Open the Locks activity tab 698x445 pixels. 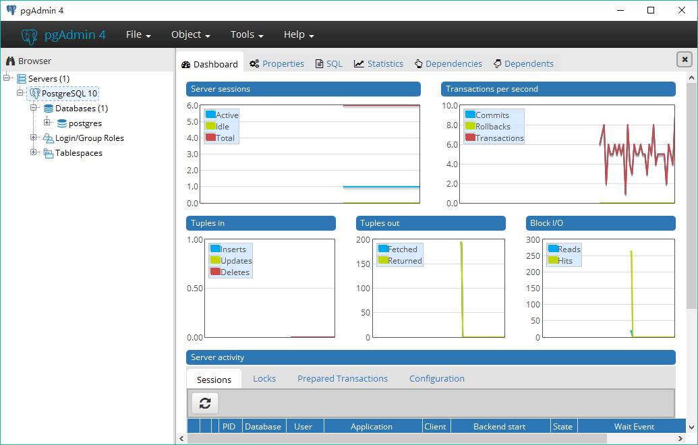point(264,379)
